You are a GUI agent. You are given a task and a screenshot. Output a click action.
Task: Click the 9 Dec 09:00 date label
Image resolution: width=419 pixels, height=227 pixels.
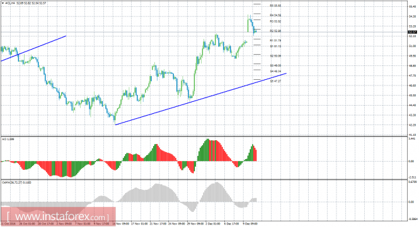point(250,224)
